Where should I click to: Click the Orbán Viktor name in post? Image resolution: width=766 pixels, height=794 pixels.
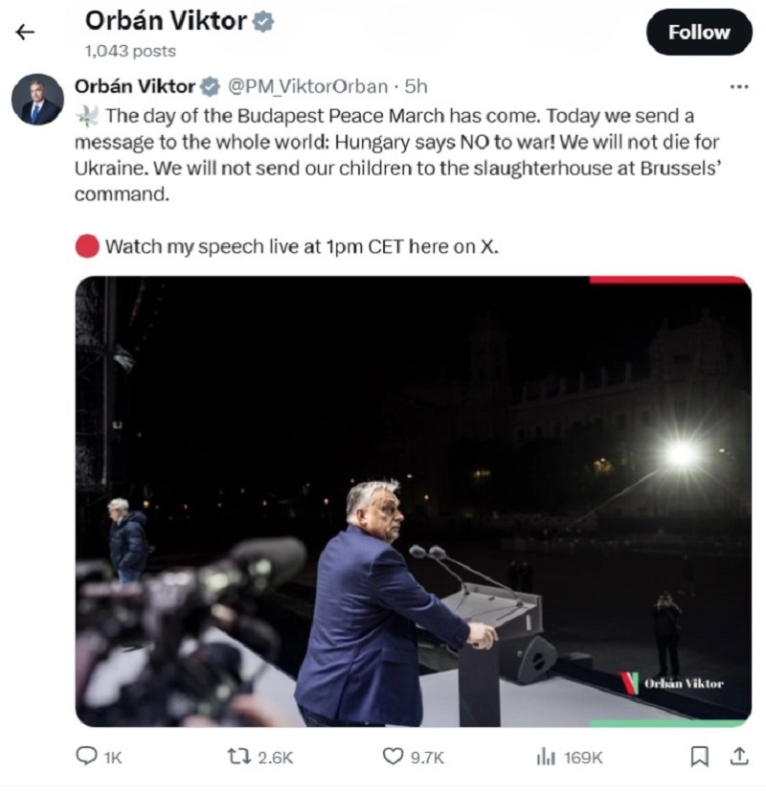point(134,86)
